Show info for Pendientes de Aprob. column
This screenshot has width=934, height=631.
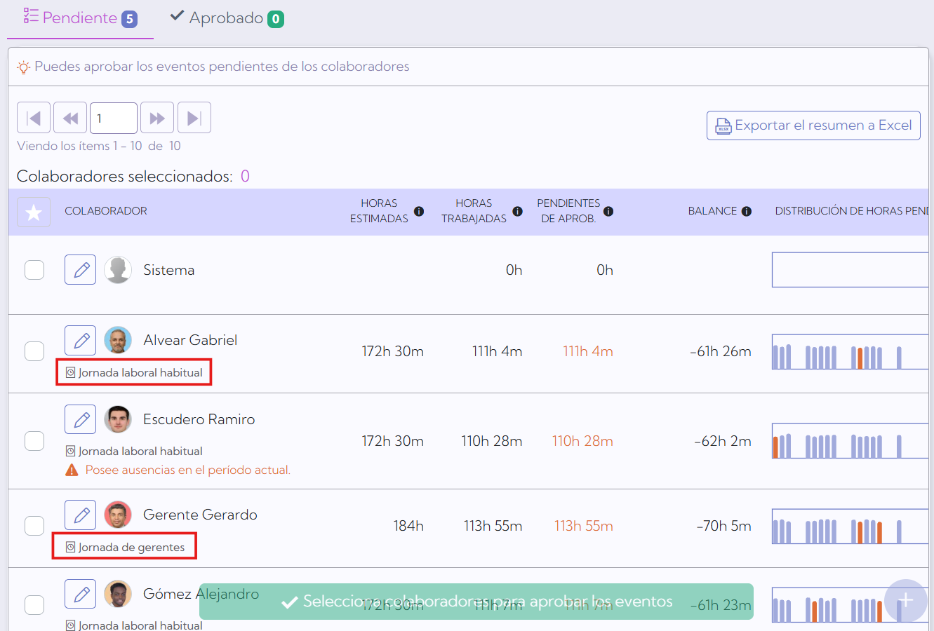[x=608, y=211]
